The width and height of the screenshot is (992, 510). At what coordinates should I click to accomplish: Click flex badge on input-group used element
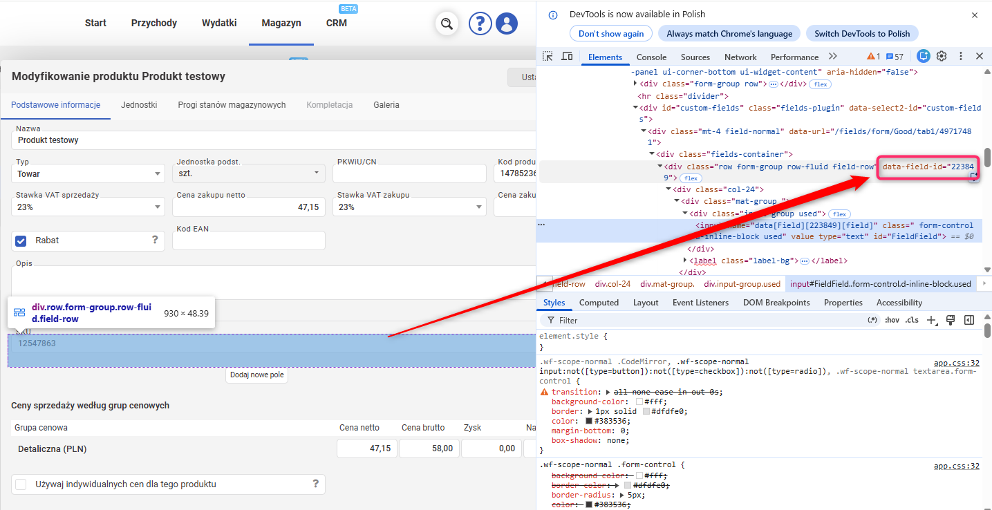[839, 214]
